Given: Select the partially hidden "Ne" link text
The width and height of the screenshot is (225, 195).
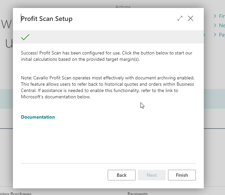Looking at the screenshot, I should coord(222,25).
